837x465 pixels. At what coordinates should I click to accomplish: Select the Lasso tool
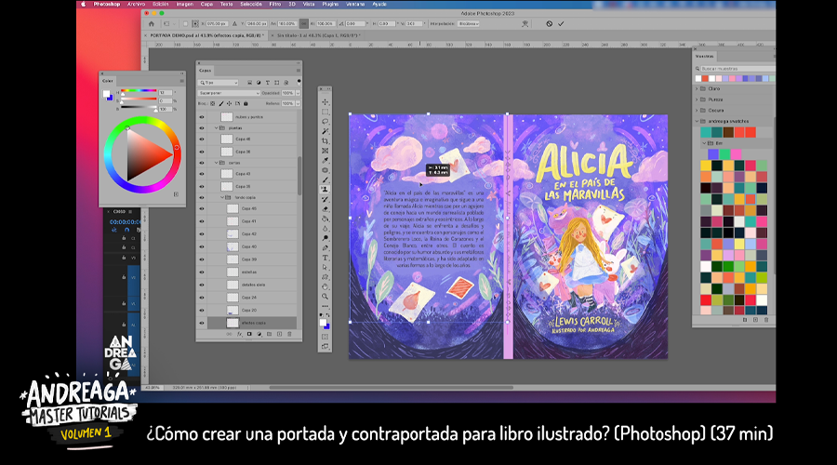pyautogui.click(x=325, y=121)
